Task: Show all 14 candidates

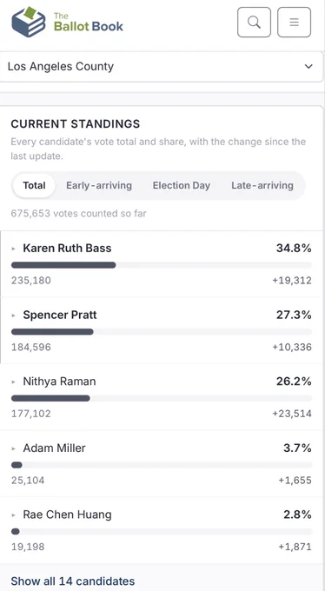Action: click(x=73, y=581)
